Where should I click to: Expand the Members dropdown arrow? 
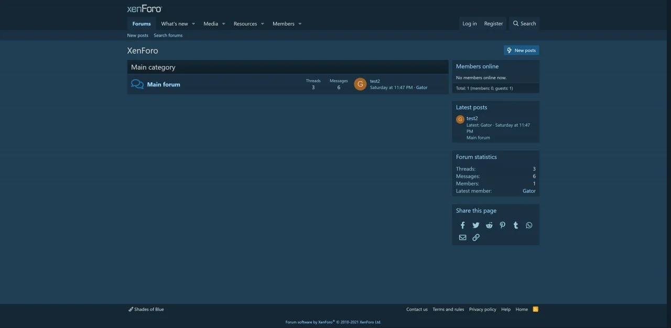pyautogui.click(x=300, y=24)
